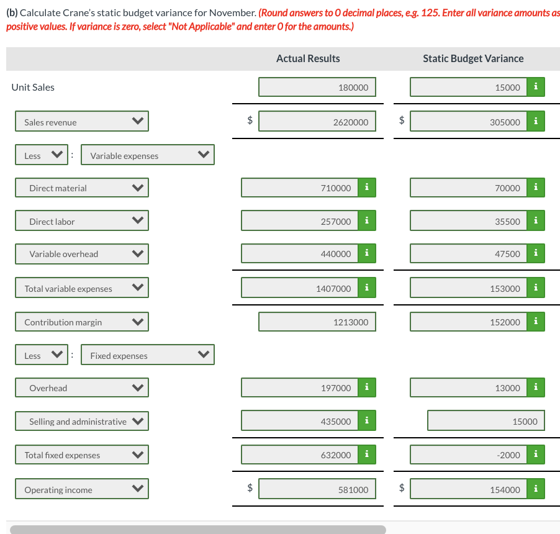Click Total variable expenses actual field 1407000
Image resolution: width=560 pixels, height=534 pixels.
point(300,288)
